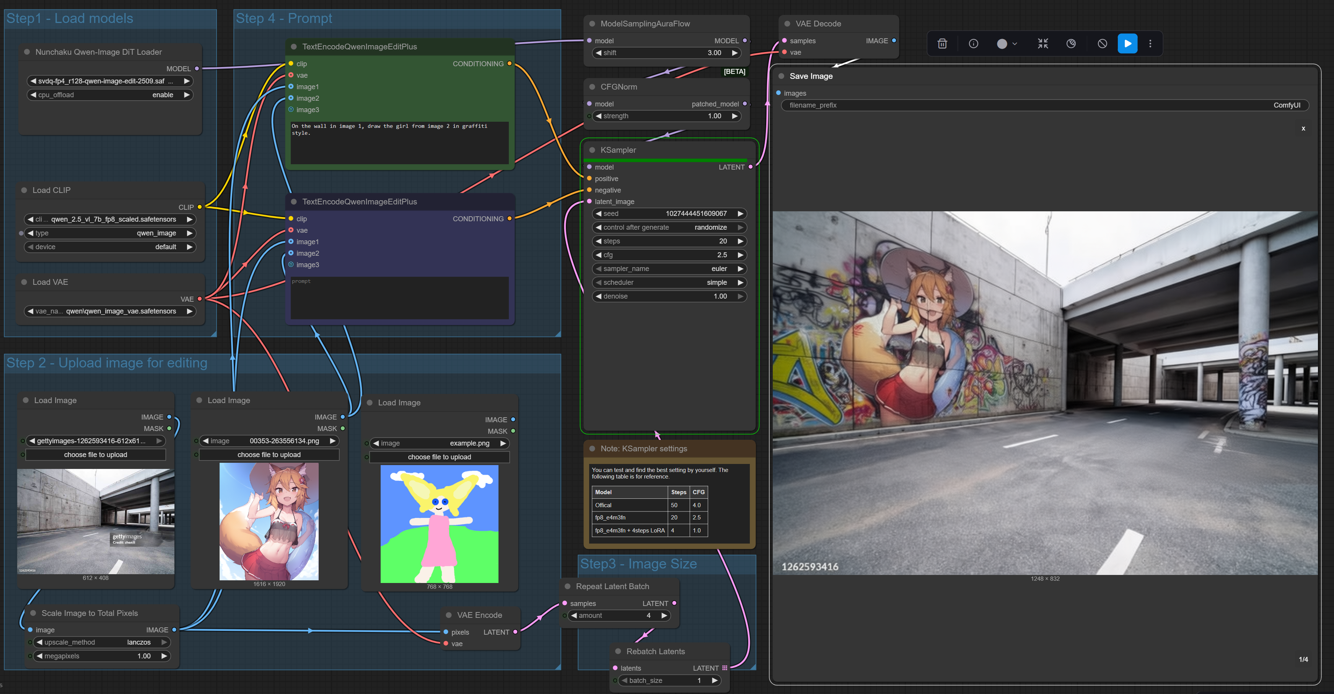Screen dimensions: 1334x694
Task: Close the Save Image preview with x
Action: pos(1303,129)
